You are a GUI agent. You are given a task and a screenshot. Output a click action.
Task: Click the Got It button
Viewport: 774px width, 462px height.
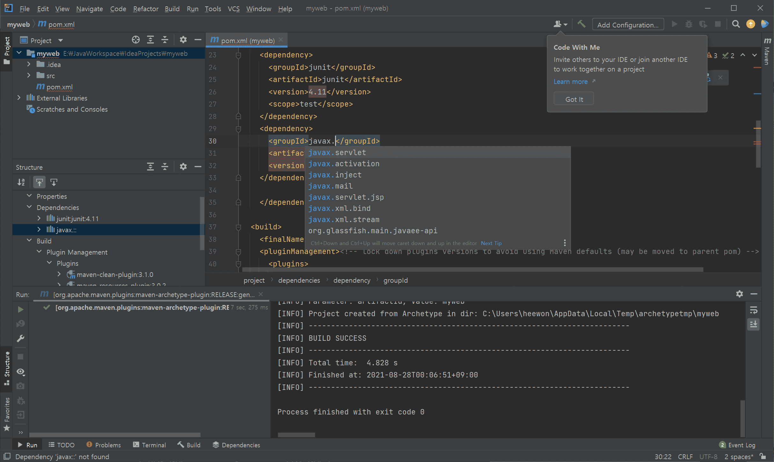tap(574, 99)
